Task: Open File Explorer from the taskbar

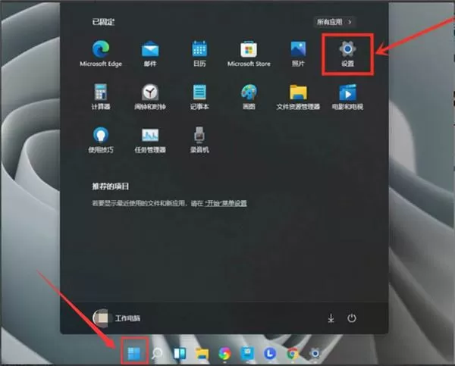Action: (x=202, y=353)
